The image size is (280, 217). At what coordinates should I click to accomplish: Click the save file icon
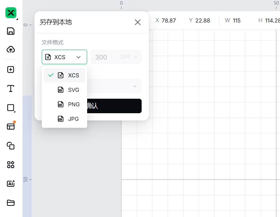pos(11,31)
